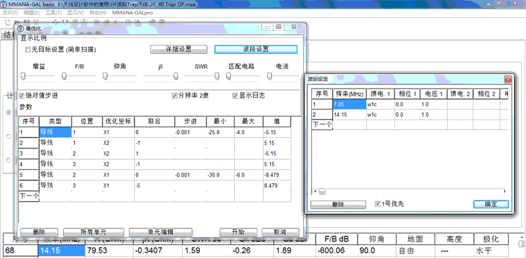Click horizontal scrollbar in band table

coord(410,191)
